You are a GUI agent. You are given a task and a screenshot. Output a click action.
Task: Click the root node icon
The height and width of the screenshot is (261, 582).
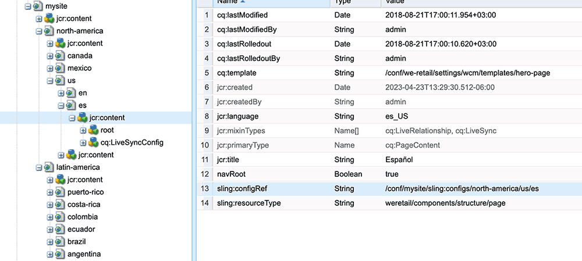(x=93, y=130)
